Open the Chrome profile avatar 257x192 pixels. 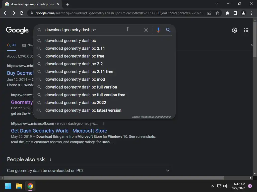pos(243,13)
